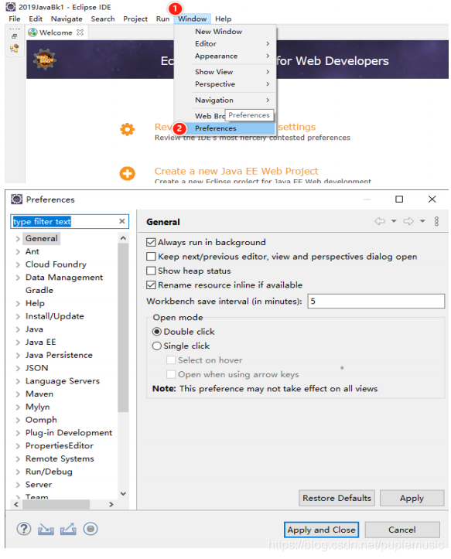
Task: Close the Preferences dialog window
Action: [x=432, y=199]
